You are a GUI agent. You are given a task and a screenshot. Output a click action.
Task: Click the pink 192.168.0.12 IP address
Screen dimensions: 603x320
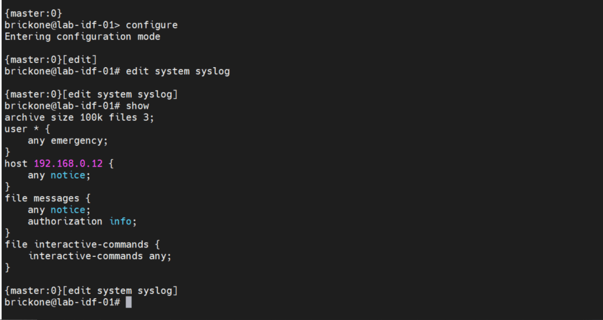(68, 163)
